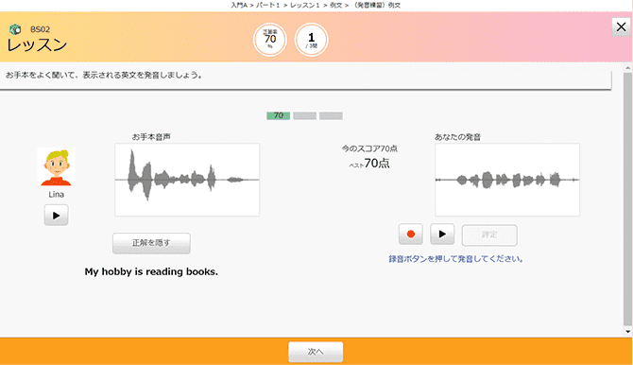Click the breadcrumb path at top
Viewport: 633px width, 365px height.
(x=316, y=6)
